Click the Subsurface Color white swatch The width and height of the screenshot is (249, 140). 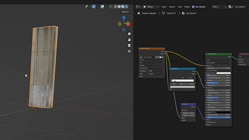click(x=224, y=73)
